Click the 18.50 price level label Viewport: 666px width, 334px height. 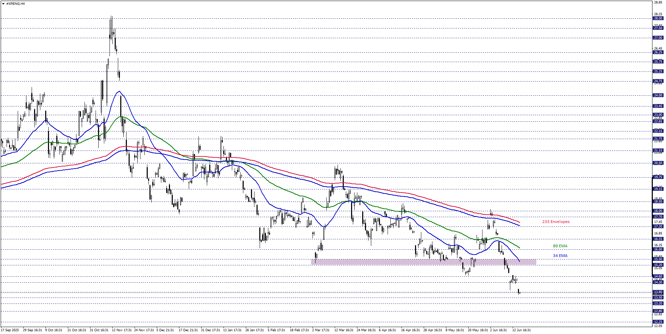[x=658, y=202]
